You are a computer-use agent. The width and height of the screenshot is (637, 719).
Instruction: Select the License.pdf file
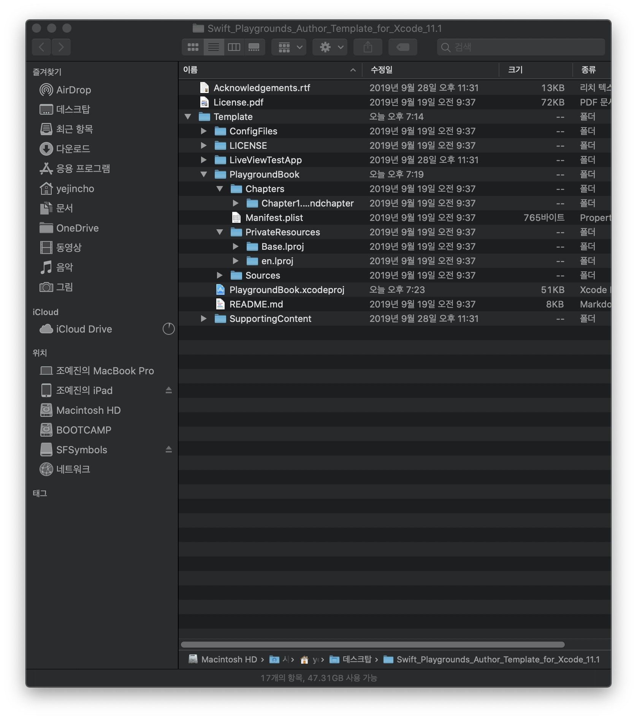395,102
